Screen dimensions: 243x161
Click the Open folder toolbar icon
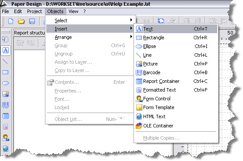click(21, 21)
